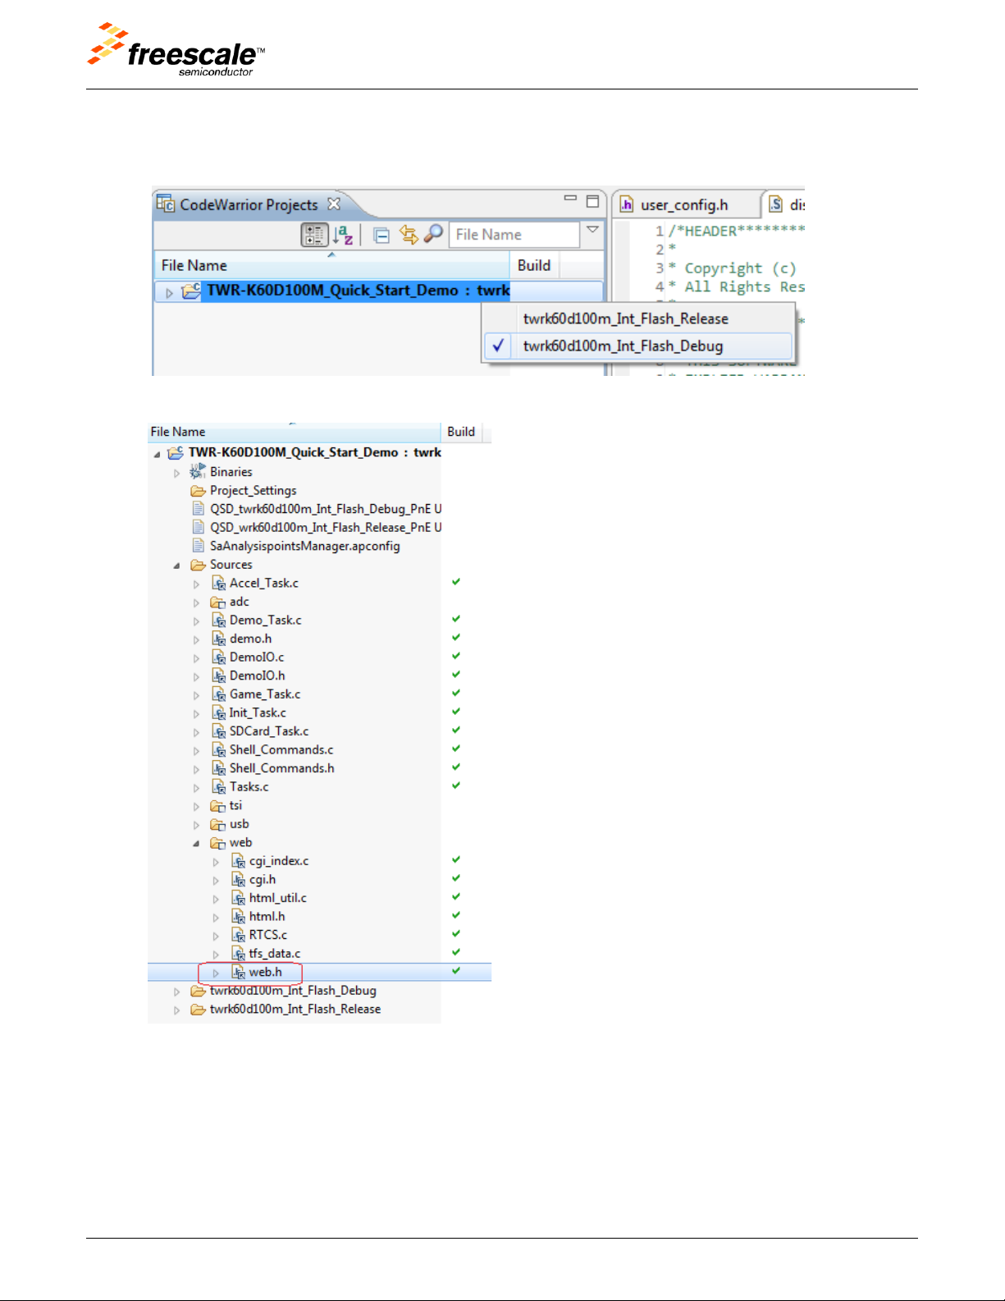Click the Collapse All icon

pos(381,236)
